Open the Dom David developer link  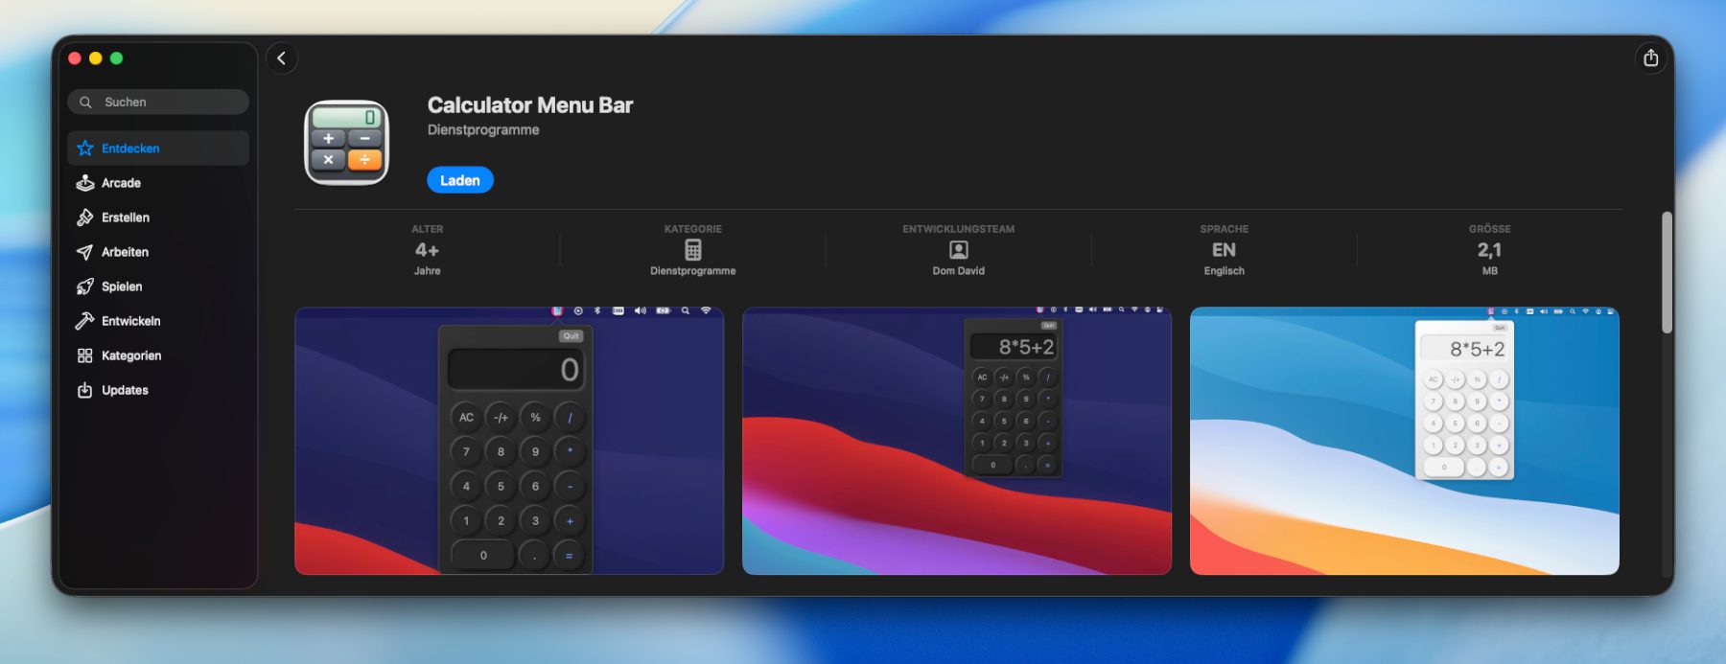tap(958, 271)
